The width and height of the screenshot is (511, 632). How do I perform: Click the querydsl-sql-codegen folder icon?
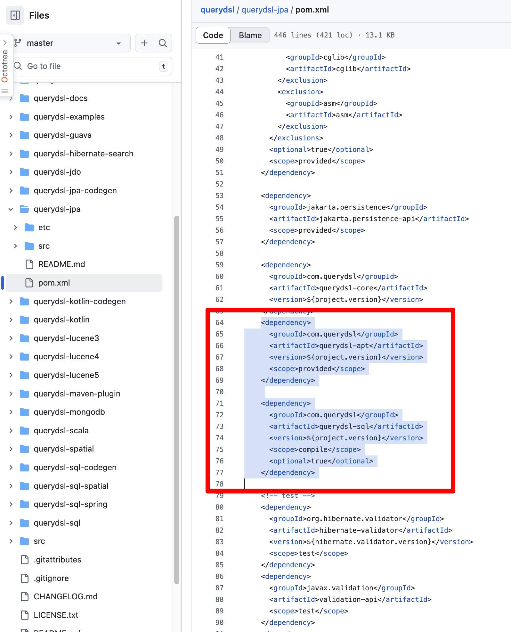pyautogui.click(x=24, y=468)
